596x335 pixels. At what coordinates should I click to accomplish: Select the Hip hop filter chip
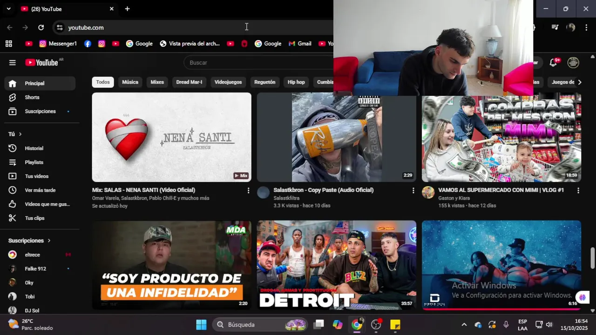[x=296, y=82]
